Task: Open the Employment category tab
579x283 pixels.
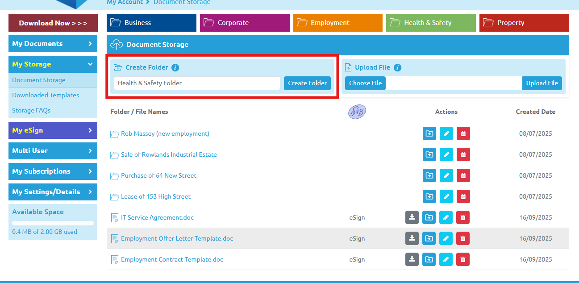Action: point(337,23)
